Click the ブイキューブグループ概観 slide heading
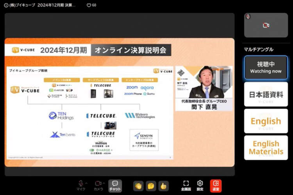Screen dimensions: 293x195 (28, 71)
